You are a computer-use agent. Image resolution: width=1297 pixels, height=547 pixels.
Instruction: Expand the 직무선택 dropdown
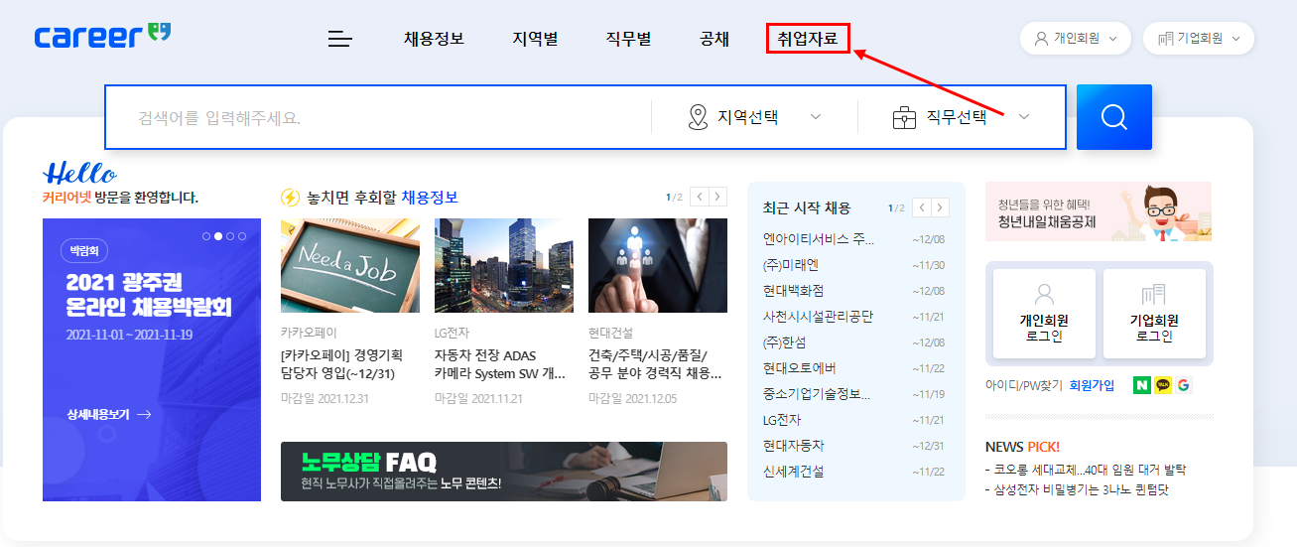(962, 117)
